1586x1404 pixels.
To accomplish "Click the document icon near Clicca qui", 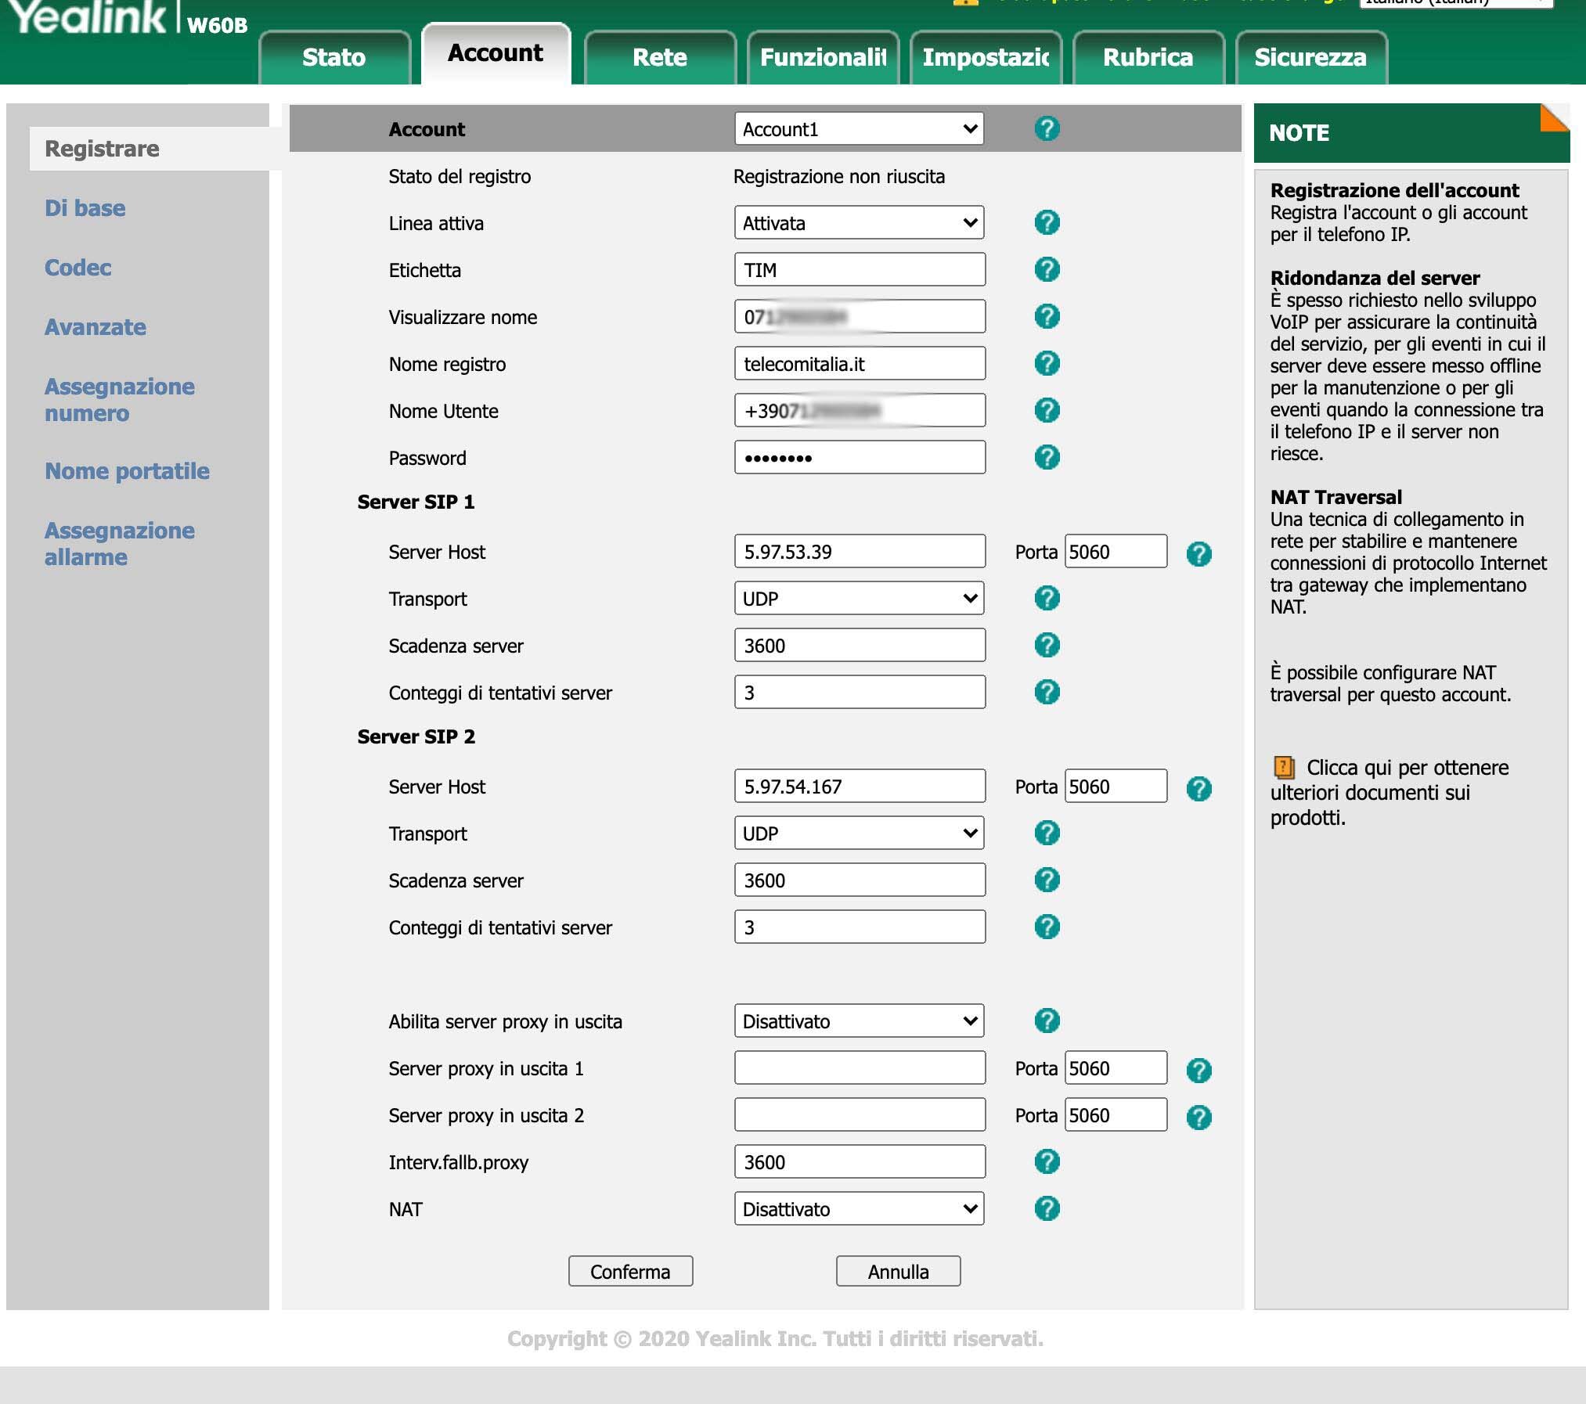I will (1284, 767).
